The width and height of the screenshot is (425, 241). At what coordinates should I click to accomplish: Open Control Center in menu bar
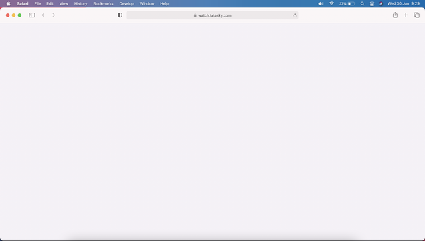372,3
